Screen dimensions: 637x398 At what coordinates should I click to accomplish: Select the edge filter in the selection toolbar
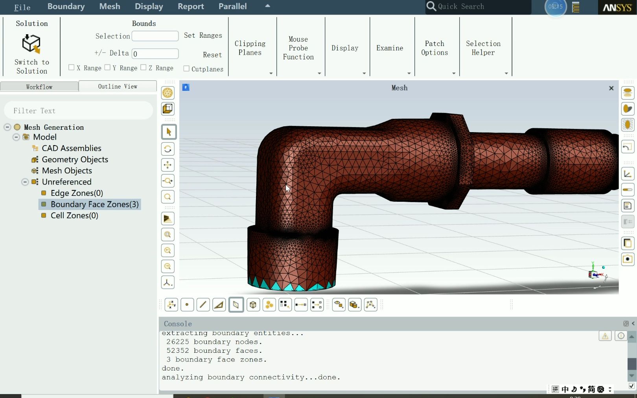tap(203, 304)
